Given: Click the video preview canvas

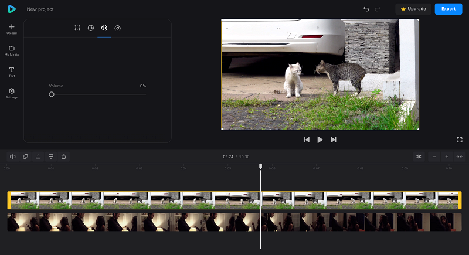Looking at the screenshot, I should coord(320,74).
